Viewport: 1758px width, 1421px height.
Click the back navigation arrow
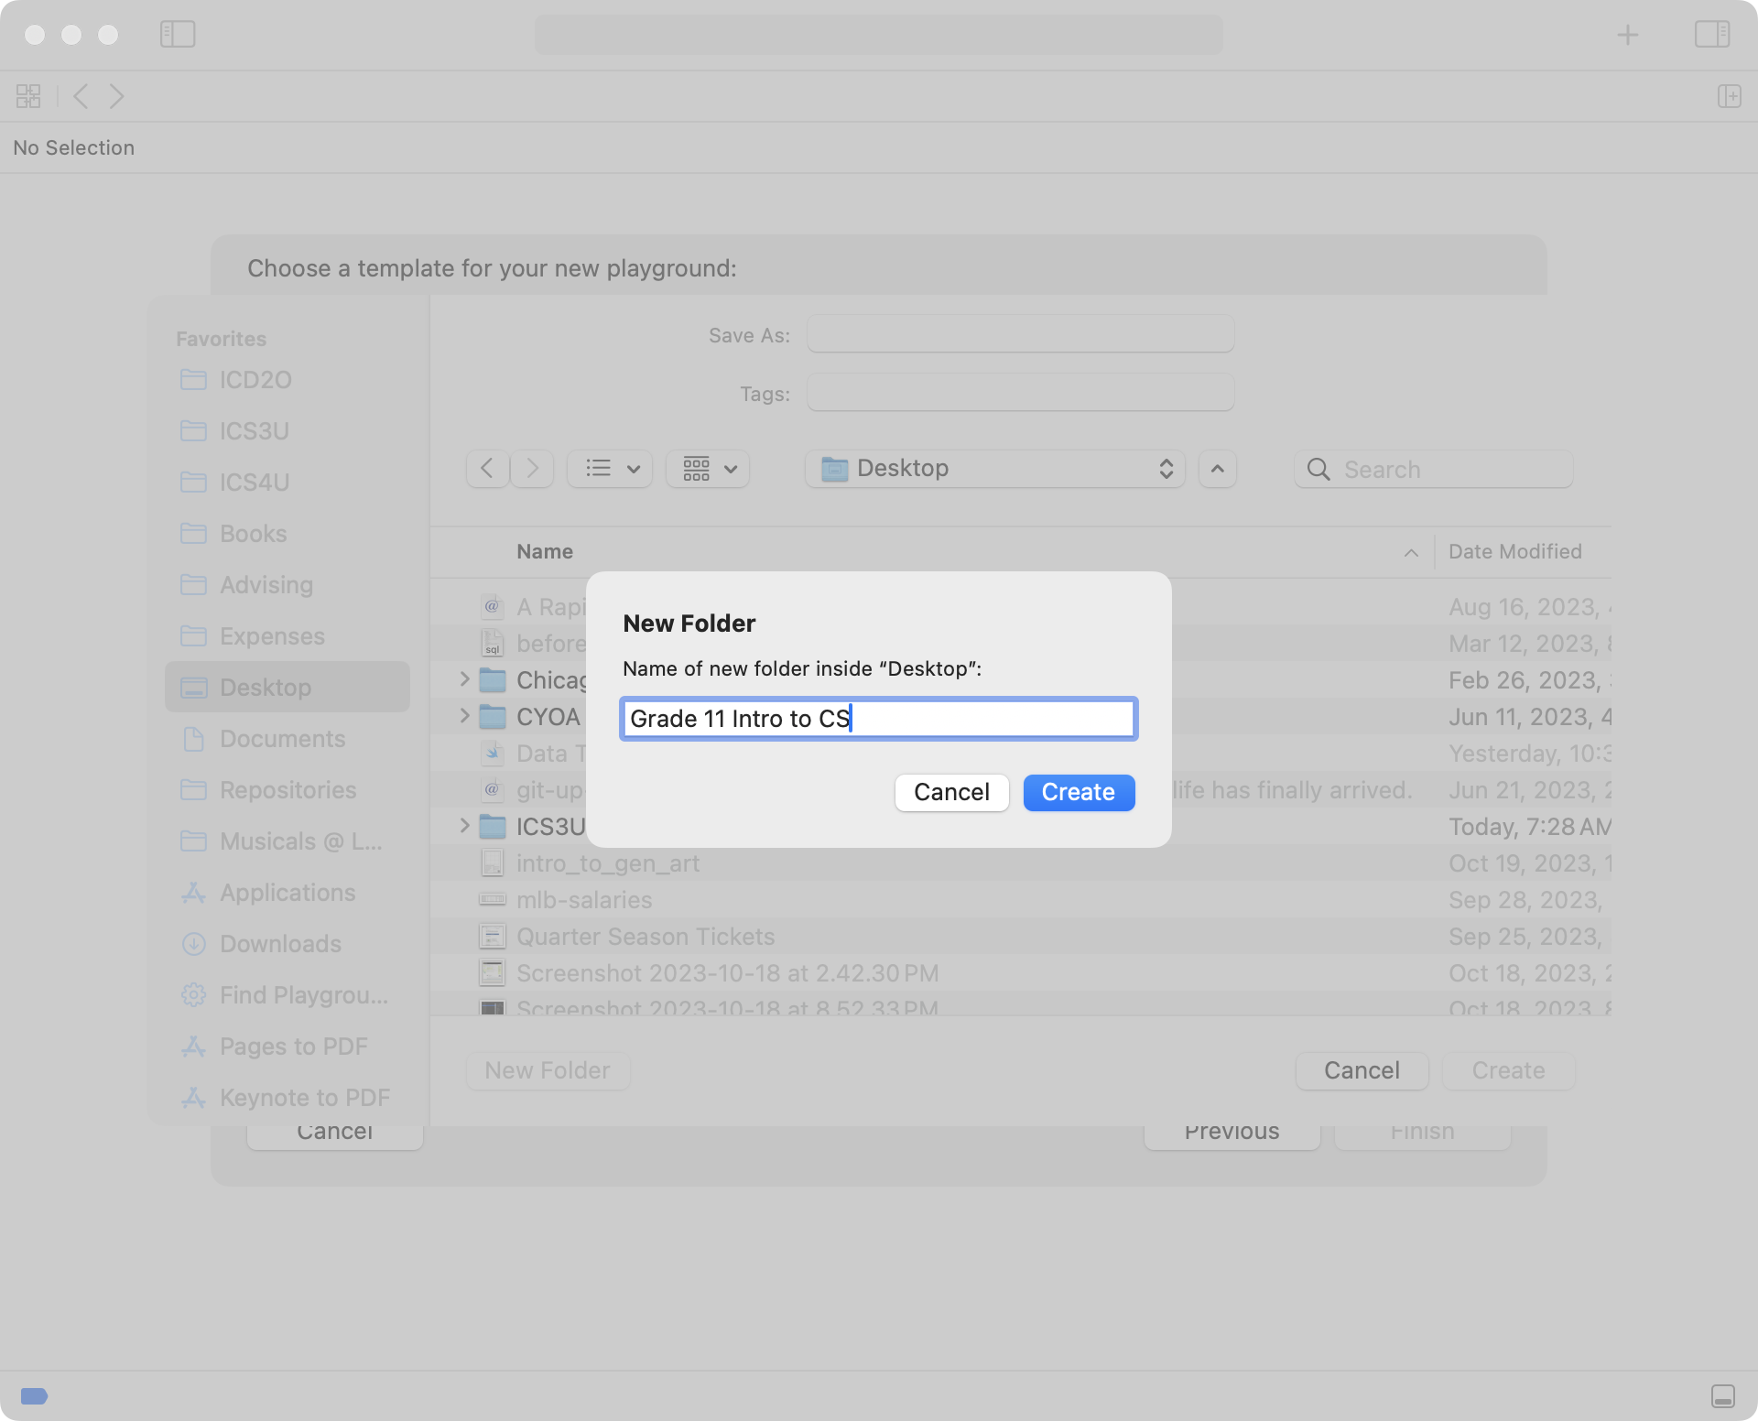click(x=81, y=95)
